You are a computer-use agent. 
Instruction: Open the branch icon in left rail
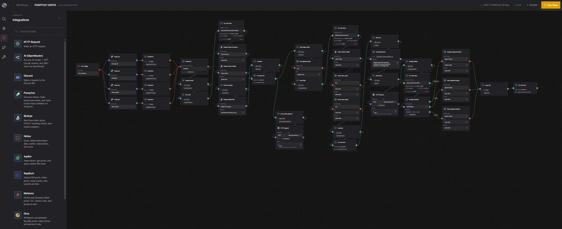[x=4, y=47]
